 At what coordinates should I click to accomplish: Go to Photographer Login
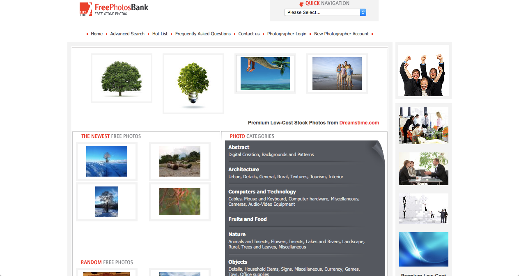coord(287,34)
